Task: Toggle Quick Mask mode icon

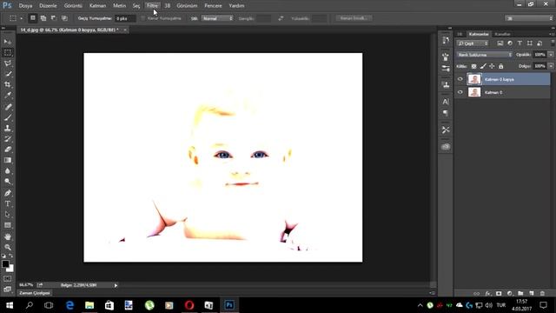Action: pos(8,279)
